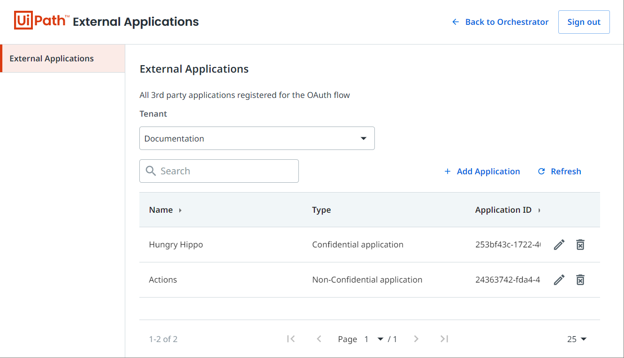Select External Applications in sidebar
624x358 pixels.
pos(52,59)
